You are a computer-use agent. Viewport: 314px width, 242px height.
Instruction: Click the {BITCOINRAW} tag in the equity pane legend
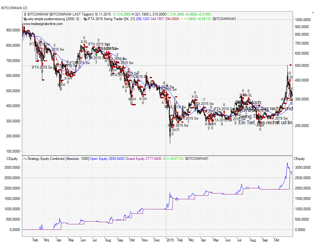coord(197,159)
